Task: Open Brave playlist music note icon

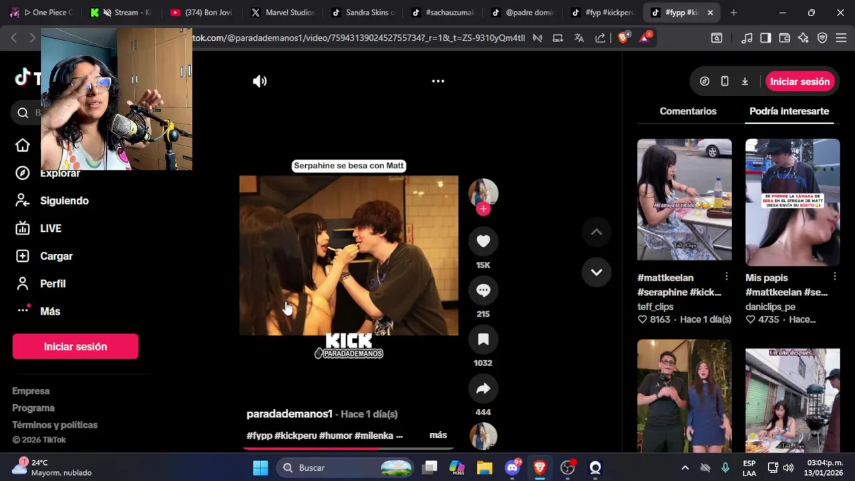Action: (747, 38)
